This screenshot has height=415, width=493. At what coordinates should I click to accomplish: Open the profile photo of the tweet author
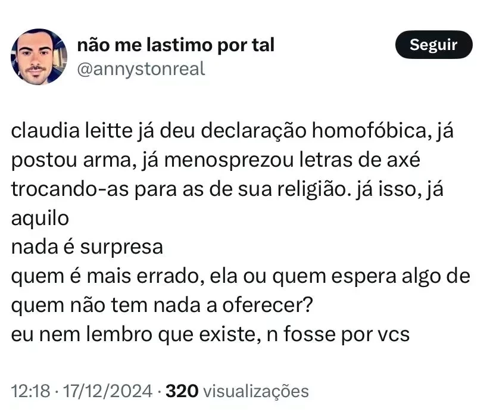[x=39, y=57]
